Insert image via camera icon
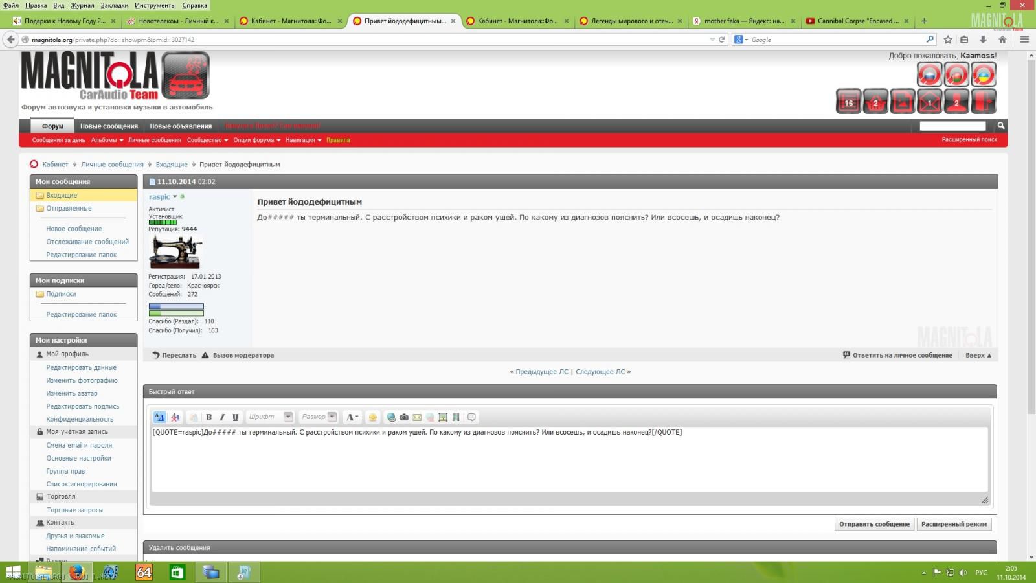The image size is (1036, 583). click(404, 417)
